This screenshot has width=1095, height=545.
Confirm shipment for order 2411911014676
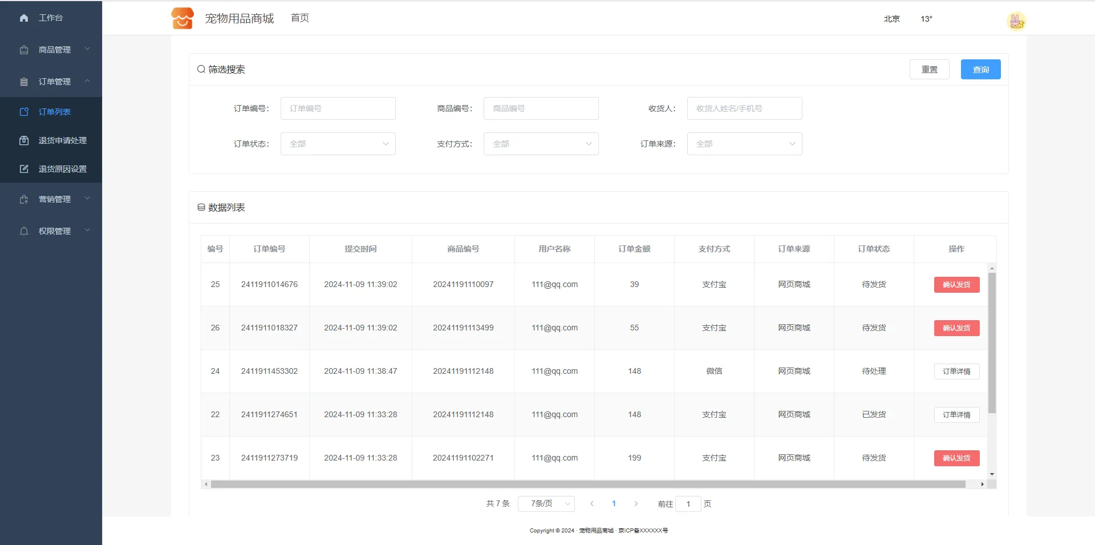956,285
